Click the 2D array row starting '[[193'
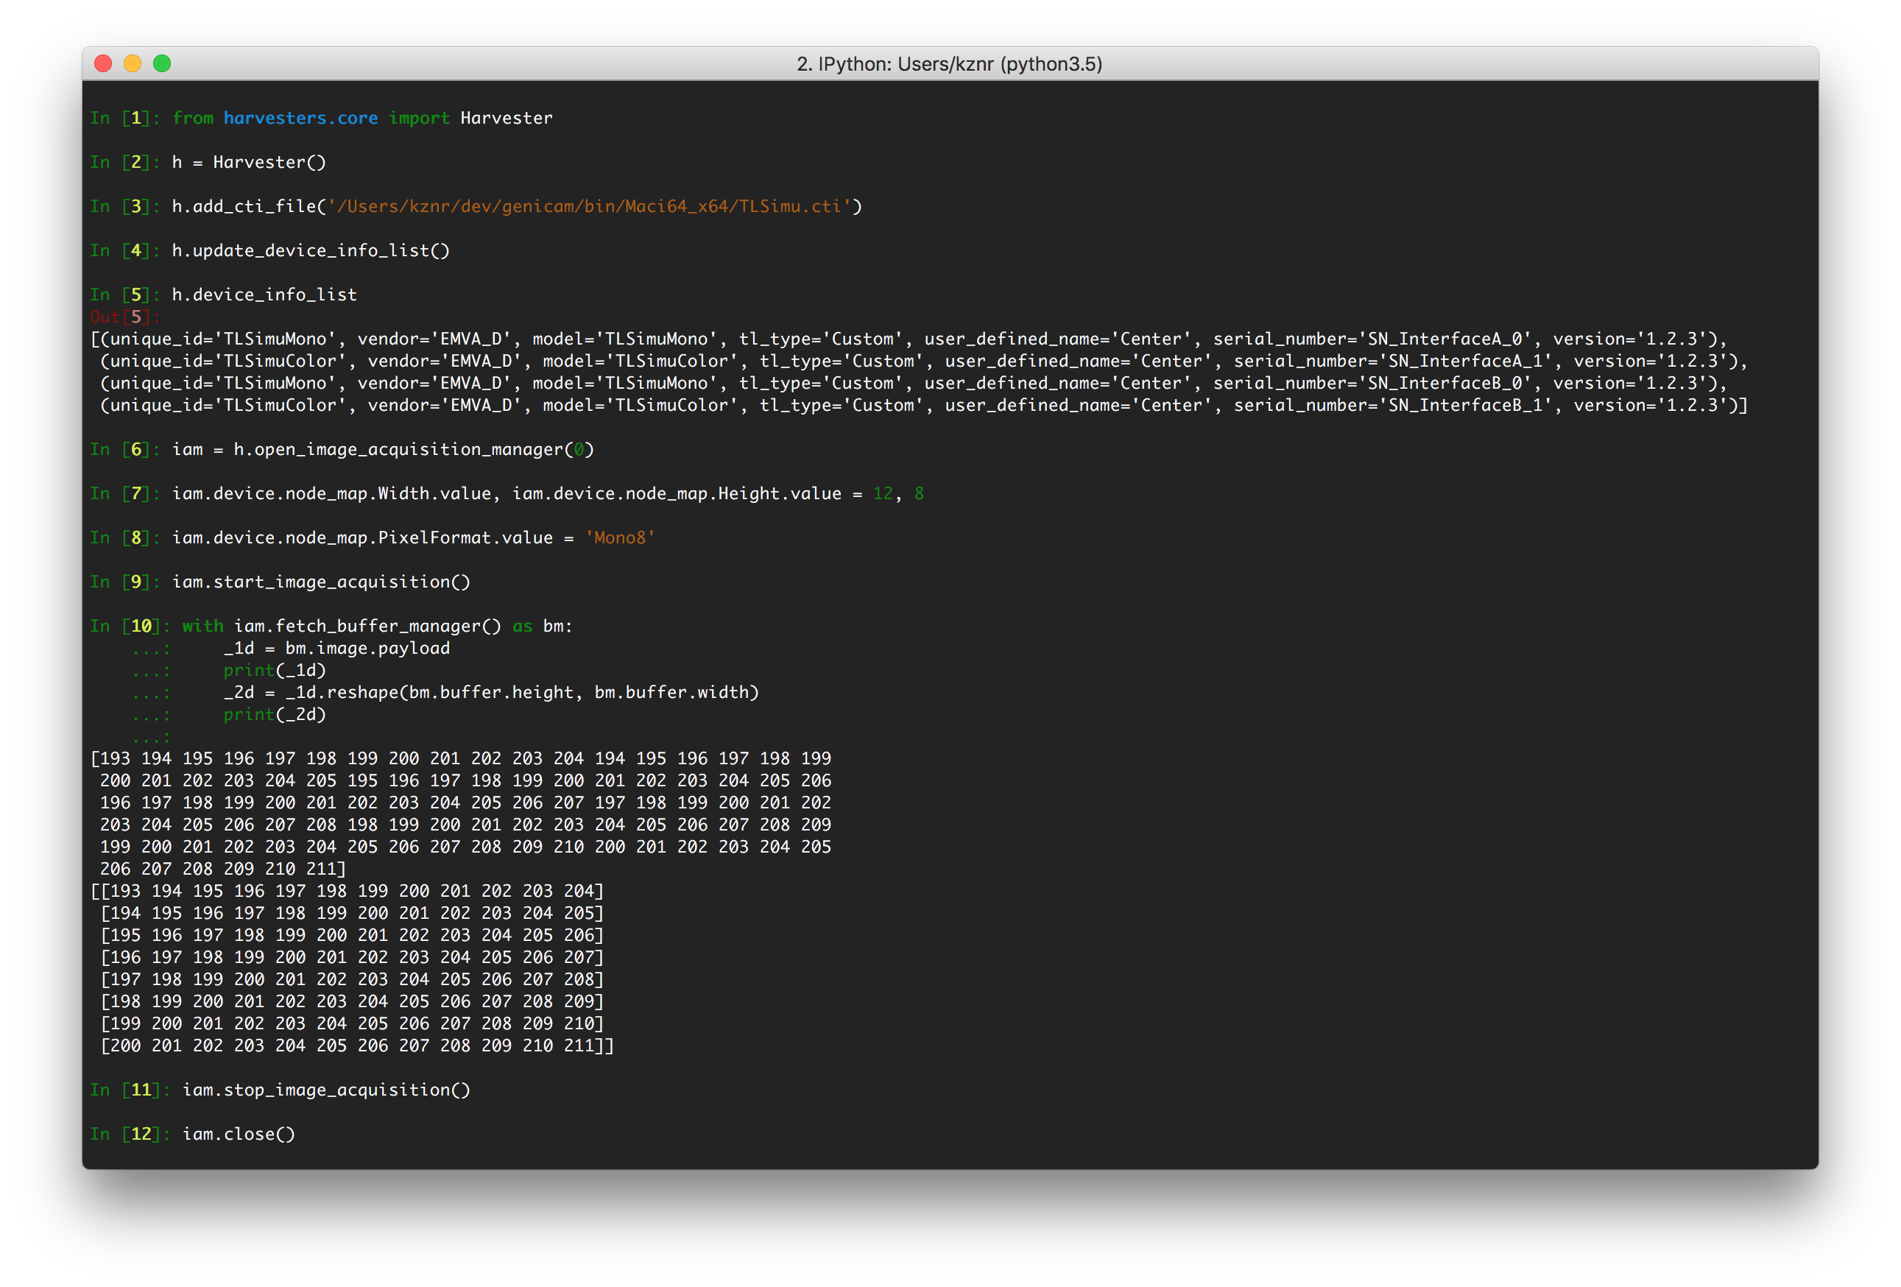Viewport: 1901px width, 1287px height. click(347, 891)
